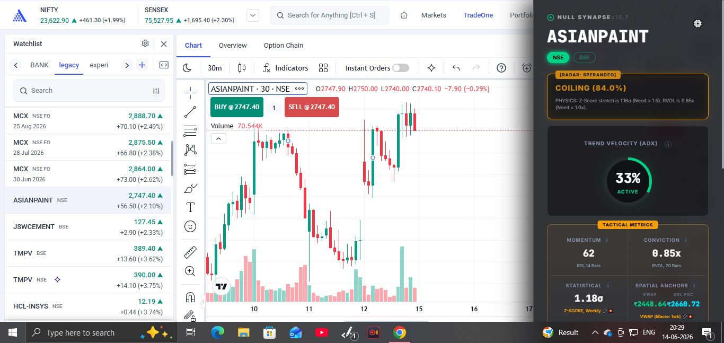Collapse the volume legend chevron
Screen dimensions: 724x343
(x=218, y=139)
